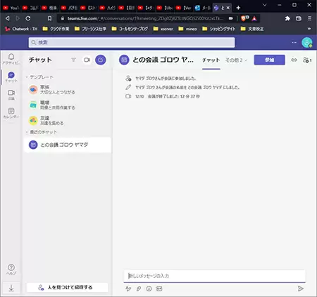The height and width of the screenshot is (297, 317).
Task: Select the 職場 template chat
Action: (x=68, y=105)
